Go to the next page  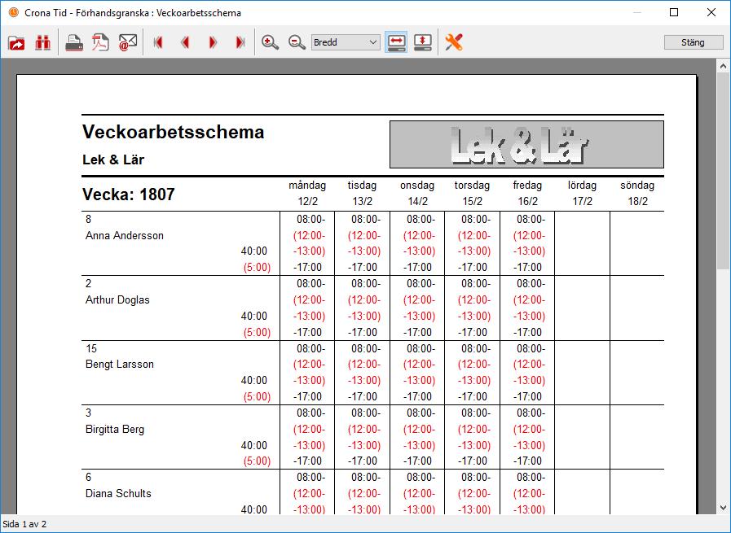[213, 43]
